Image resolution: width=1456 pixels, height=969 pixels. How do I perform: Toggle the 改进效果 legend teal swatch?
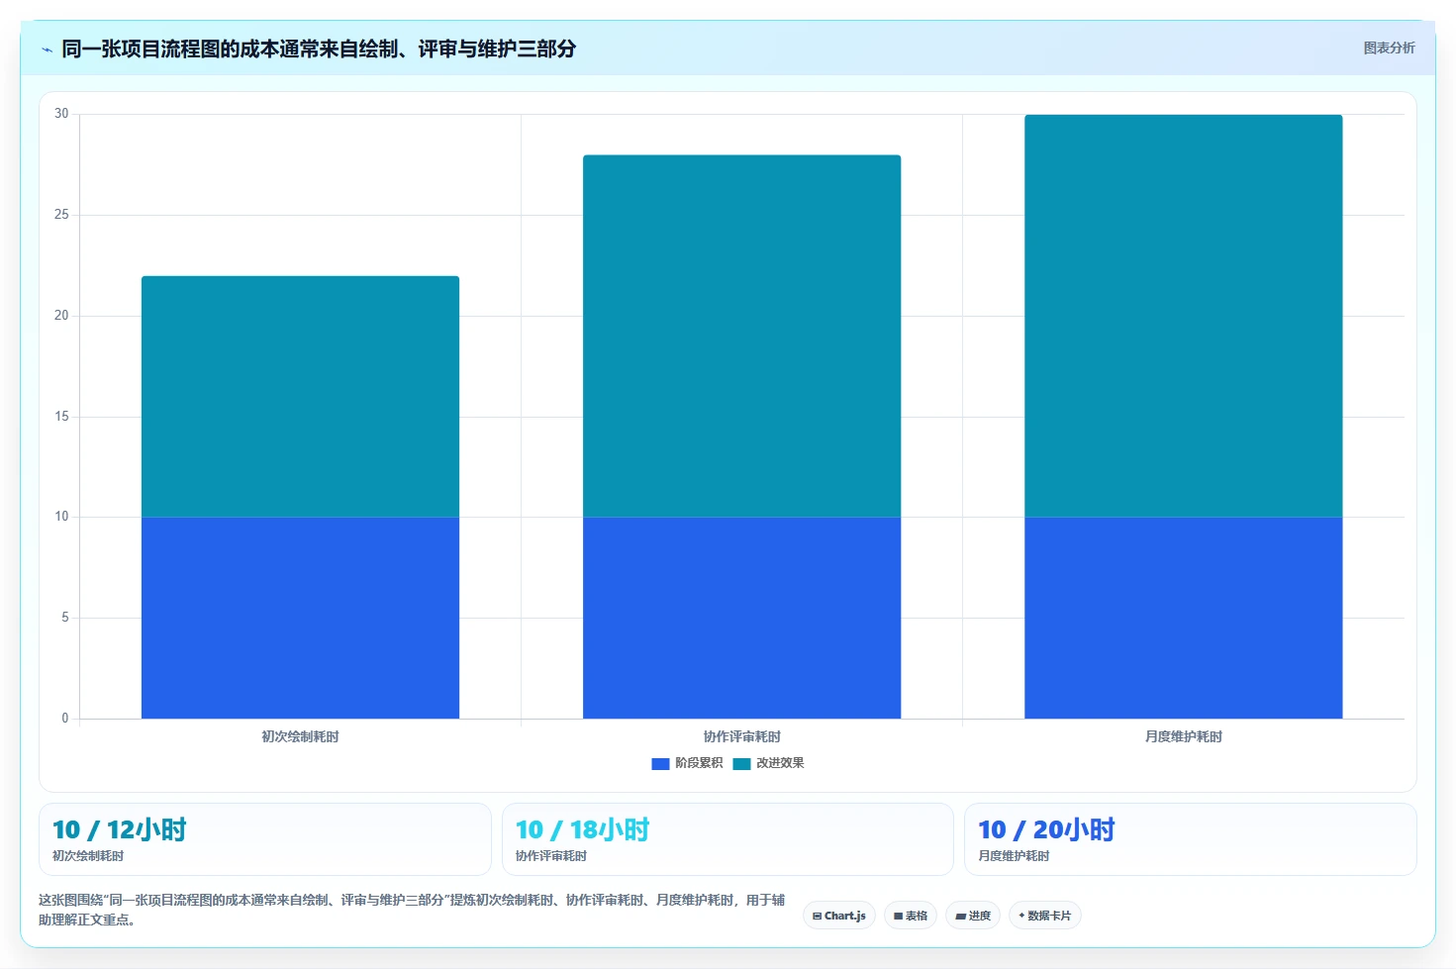741,763
